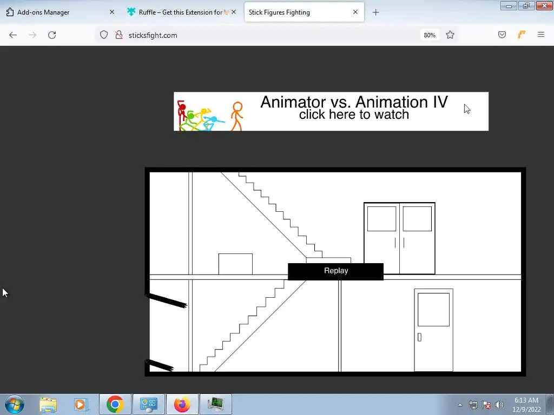Go back to the previous page

(x=13, y=35)
